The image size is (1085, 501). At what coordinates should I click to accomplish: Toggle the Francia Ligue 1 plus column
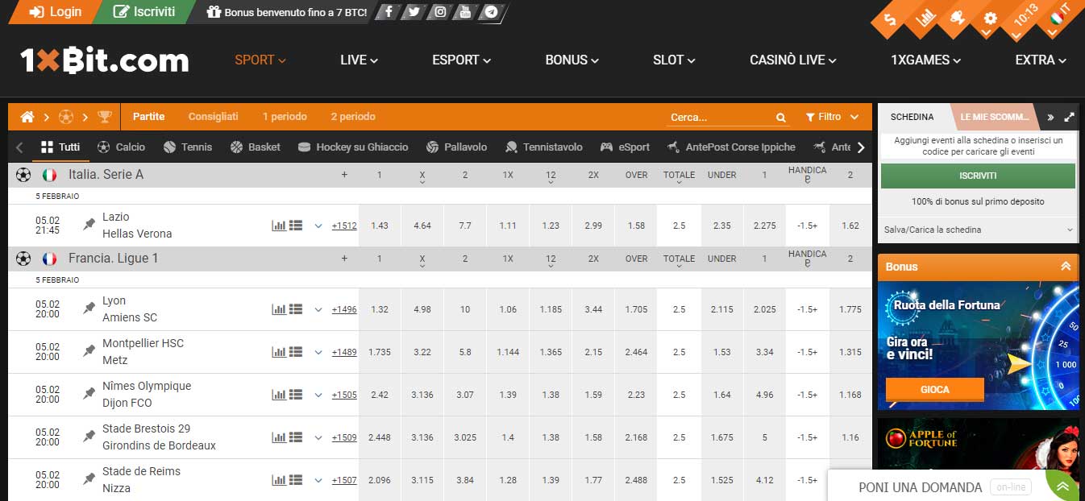(x=344, y=259)
